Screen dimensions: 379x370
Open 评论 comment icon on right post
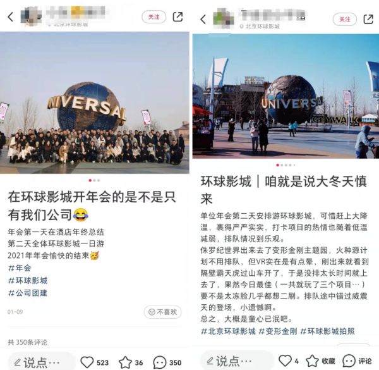(349, 361)
